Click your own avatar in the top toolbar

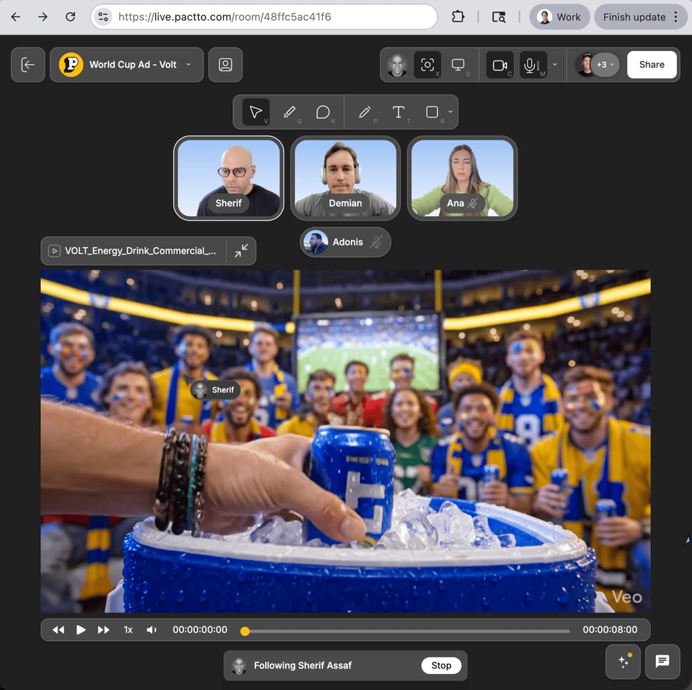point(397,65)
